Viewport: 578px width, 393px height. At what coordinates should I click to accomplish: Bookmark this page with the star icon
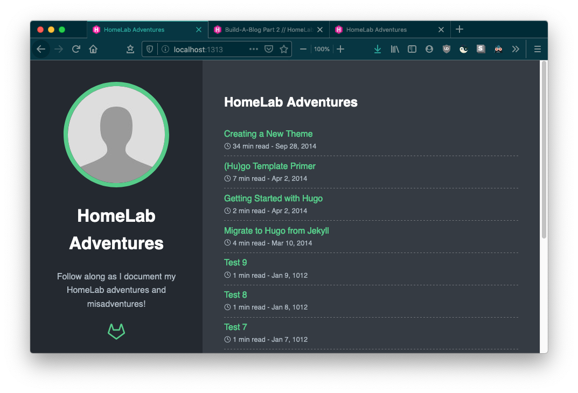[x=284, y=49]
